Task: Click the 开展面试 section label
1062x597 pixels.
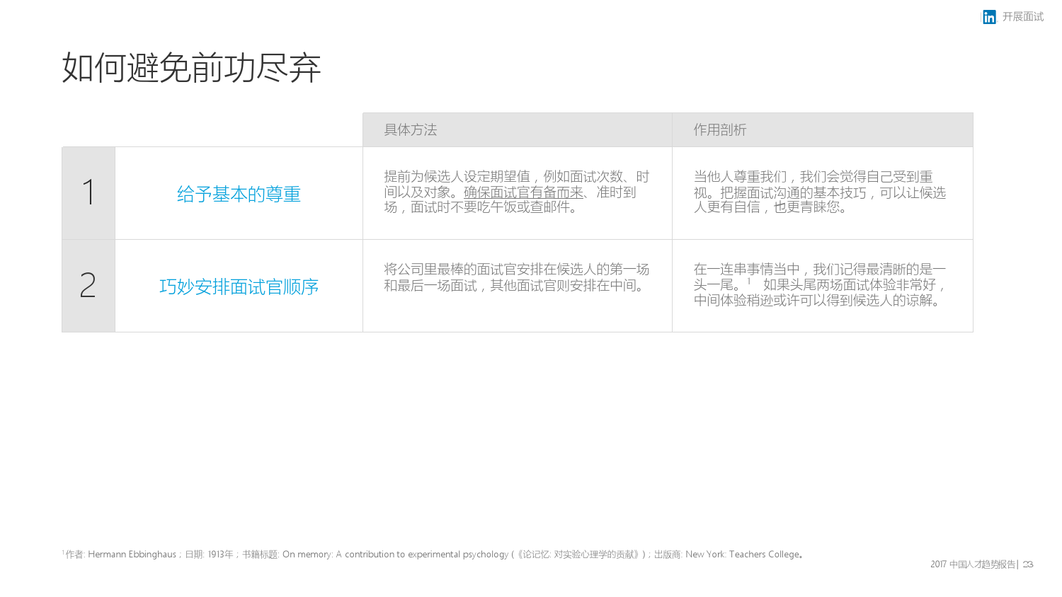Action: (1022, 17)
